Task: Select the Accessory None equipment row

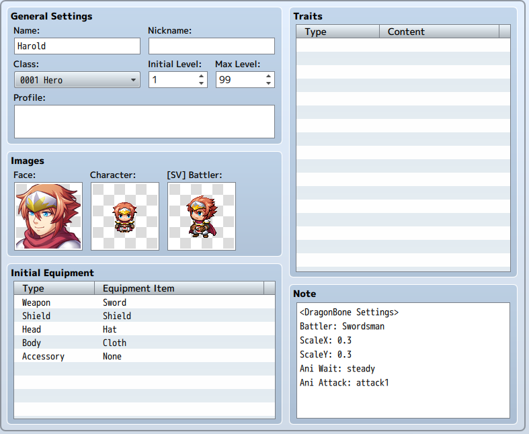Action: coord(145,356)
